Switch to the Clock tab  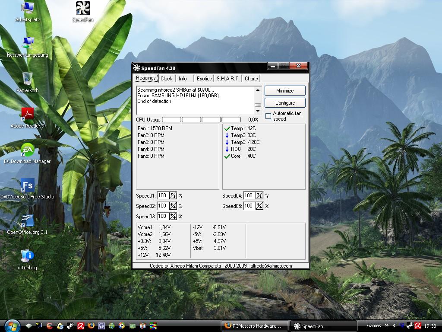click(x=166, y=79)
